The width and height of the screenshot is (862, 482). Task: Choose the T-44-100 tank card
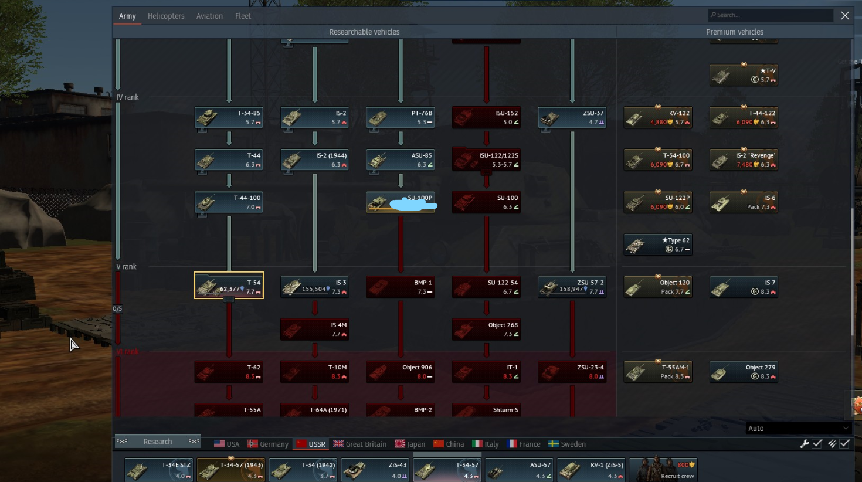coord(229,202)
